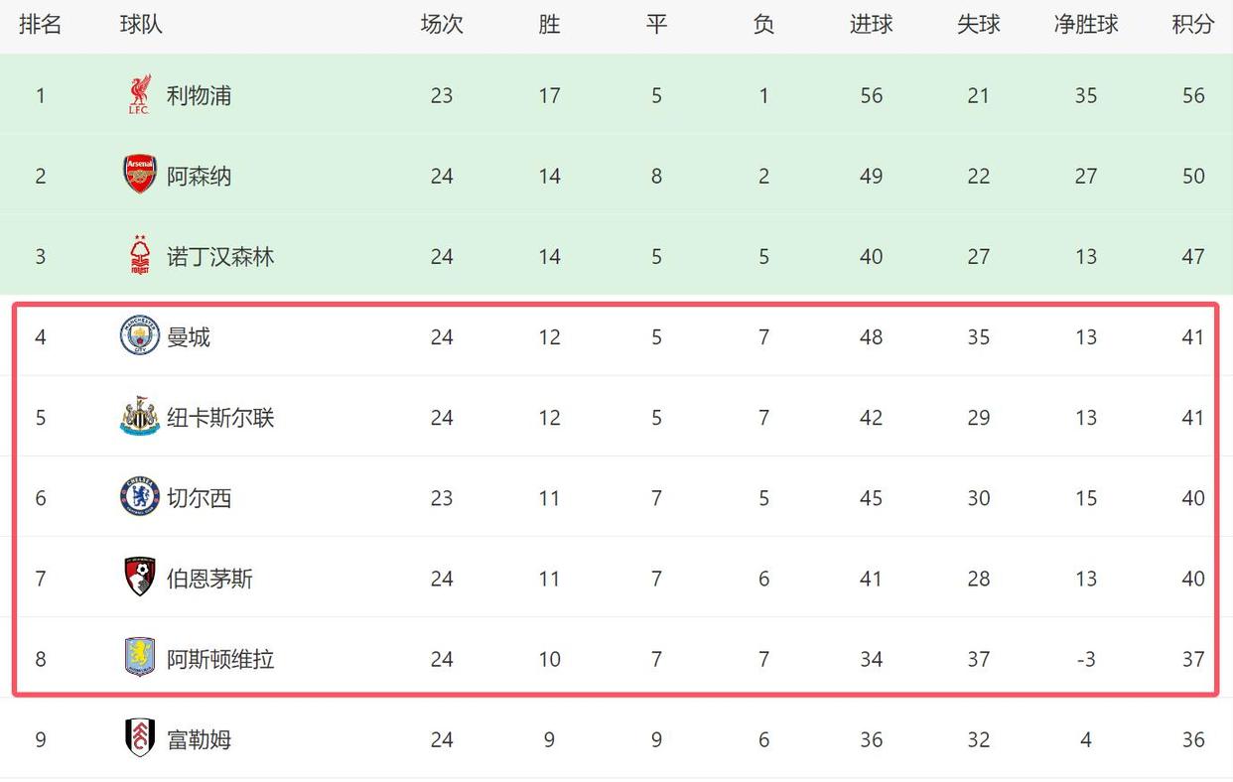Open the 诺丁汉森林 team page
This screenshot has width=1233, height=782.
coord(220,256)
